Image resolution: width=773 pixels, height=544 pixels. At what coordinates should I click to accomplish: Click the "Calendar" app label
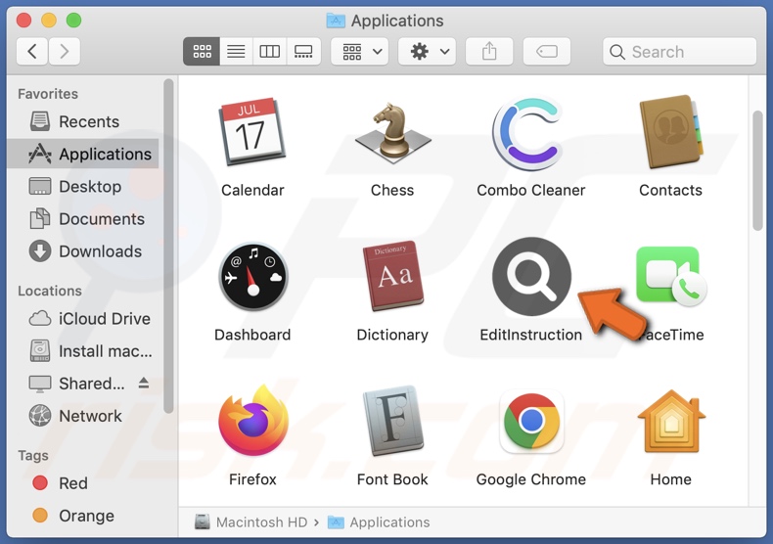pos(252,190)
